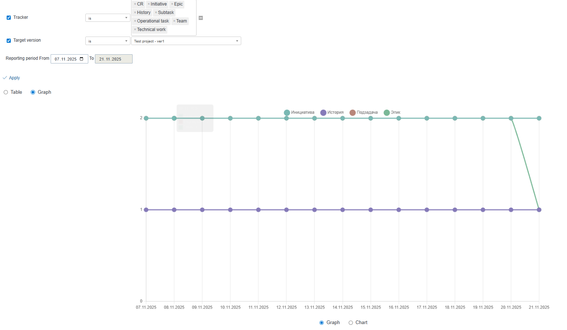Select the Table view radio button
Screen dimensions: 567x330
point(6,92)
